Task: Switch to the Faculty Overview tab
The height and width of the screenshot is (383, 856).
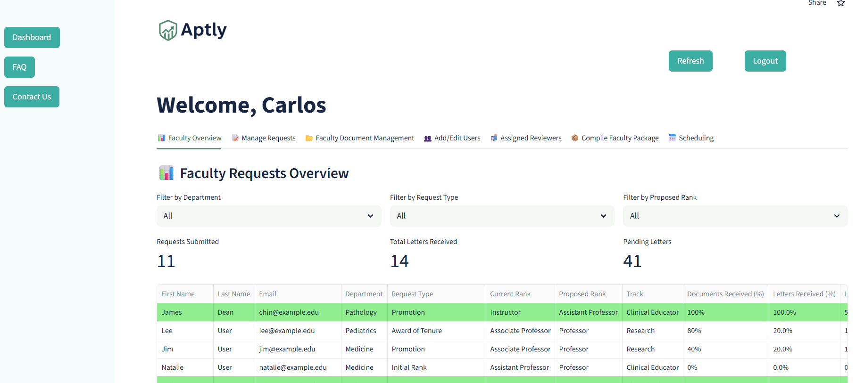Action: pos(189,138)
